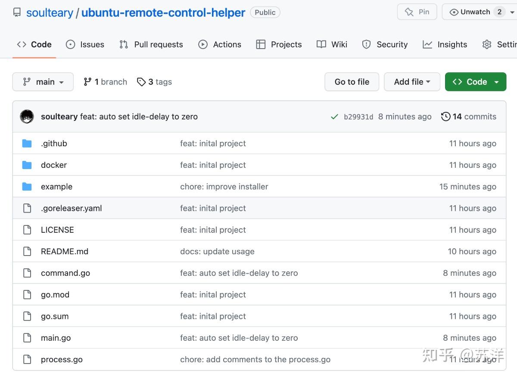Image resolution: width=517 pixels, height=376 pixels.
Task: Open the Pull requests tab
Action: tap(151, 44)
